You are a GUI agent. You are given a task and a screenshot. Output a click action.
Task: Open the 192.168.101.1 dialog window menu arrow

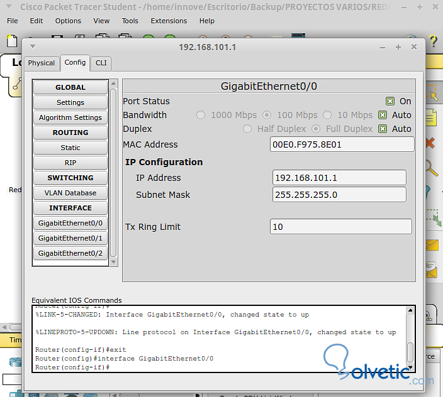(33, 46)
